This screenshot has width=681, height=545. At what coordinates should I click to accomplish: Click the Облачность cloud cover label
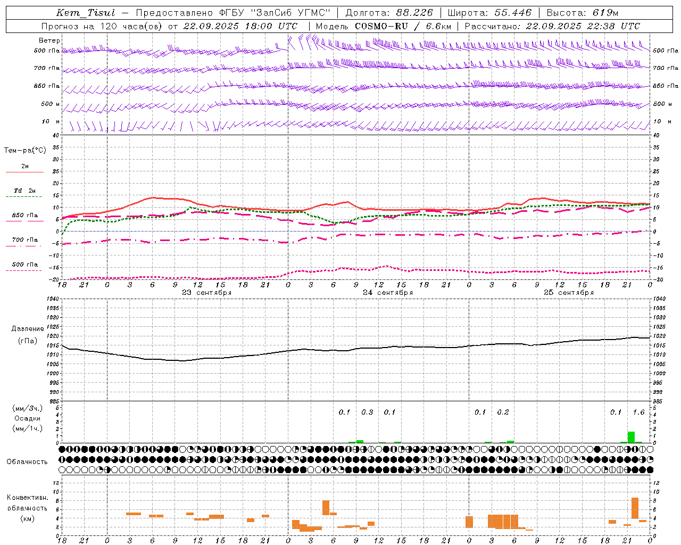[27, 461]
